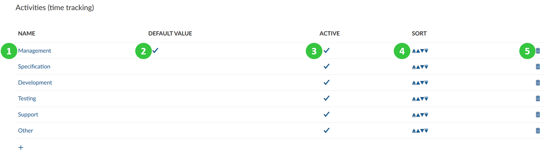Move Management to bottom of list
The image size is (551, 156).
426,51
